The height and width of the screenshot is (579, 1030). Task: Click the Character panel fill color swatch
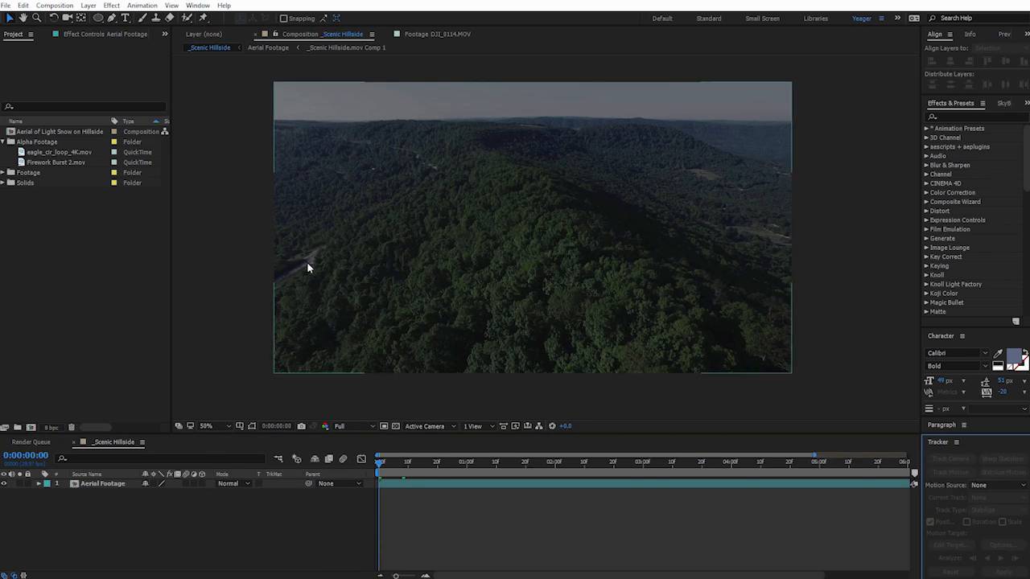point(1014,356)
